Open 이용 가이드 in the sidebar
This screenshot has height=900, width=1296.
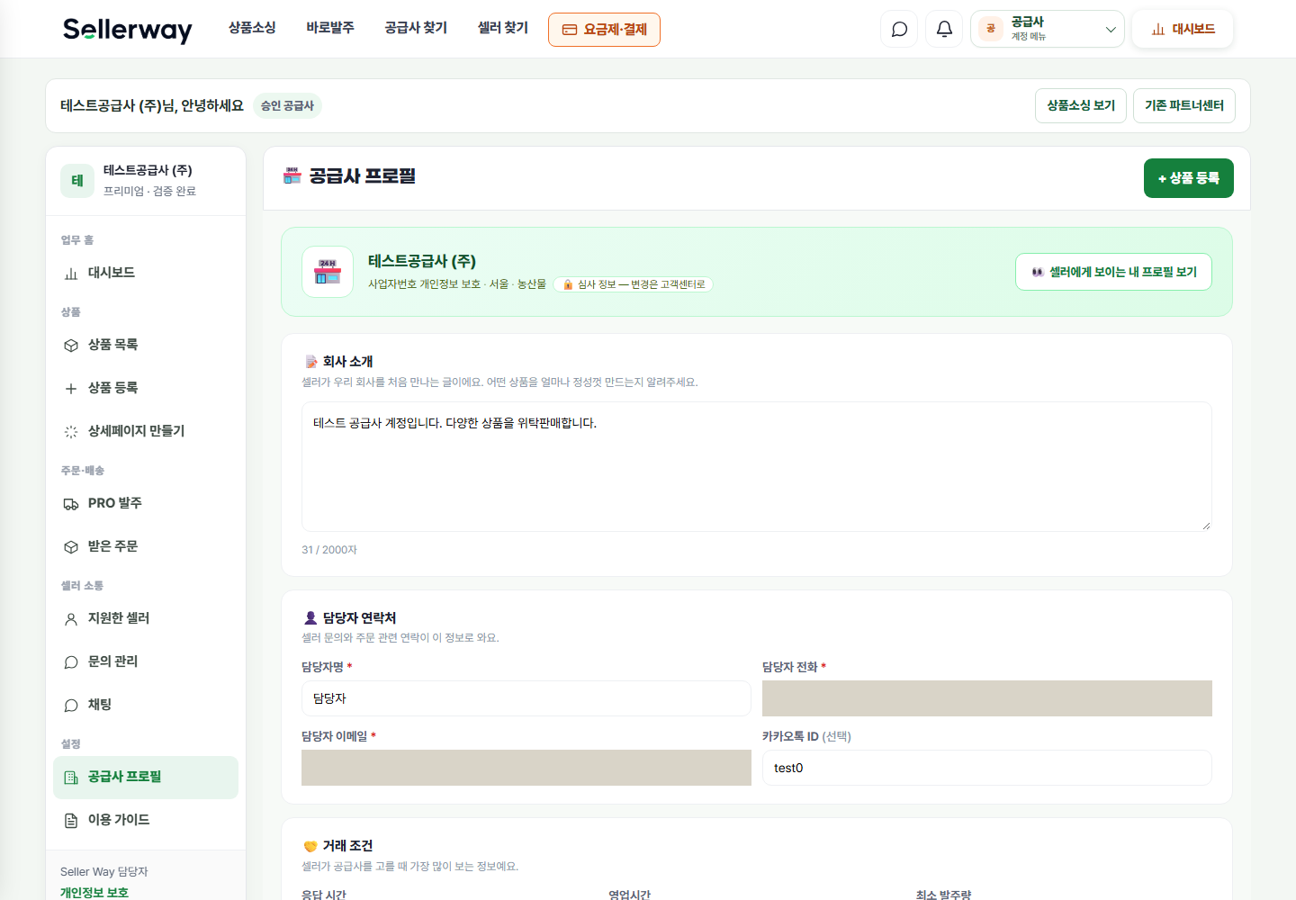point(146,820)
